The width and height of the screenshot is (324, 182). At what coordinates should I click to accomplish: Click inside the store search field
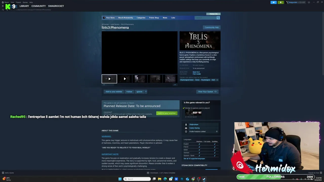point(206,18)
